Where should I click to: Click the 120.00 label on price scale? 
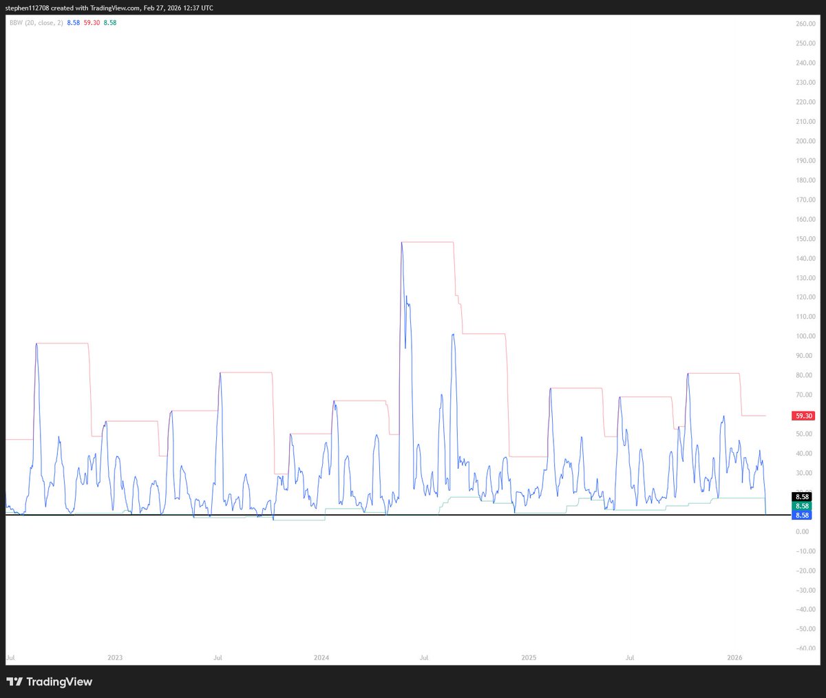click(805, 297)
